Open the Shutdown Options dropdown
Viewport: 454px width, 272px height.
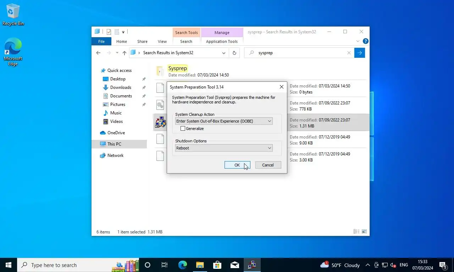tap(224, 148)
